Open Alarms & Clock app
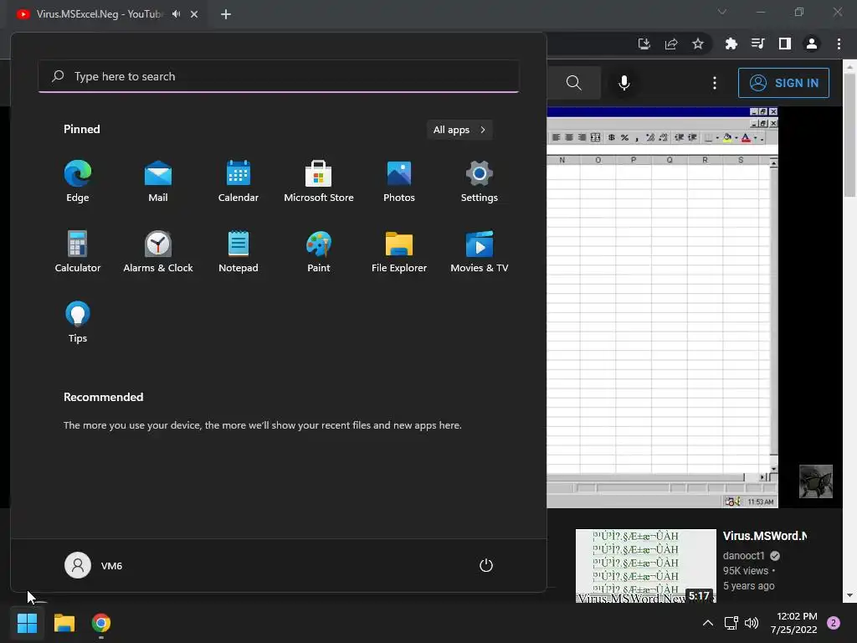The width and height of the screenshot is (857, 643). 158,252
